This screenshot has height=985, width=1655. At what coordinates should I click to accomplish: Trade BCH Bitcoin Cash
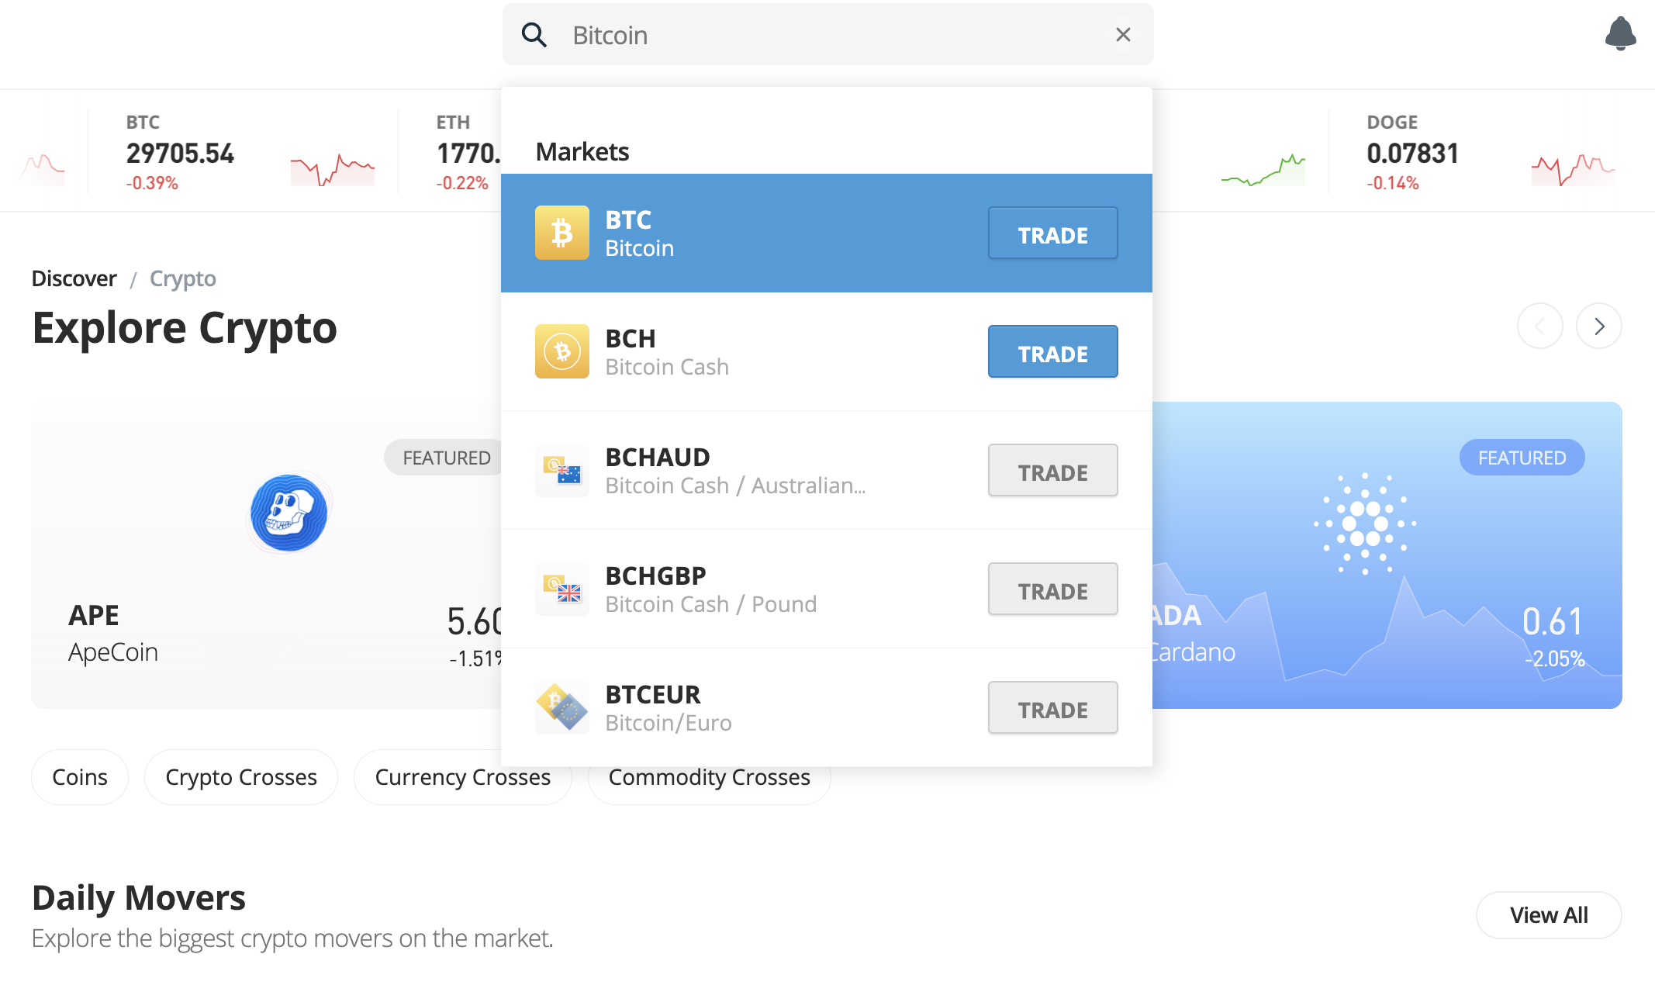point(1052,352)
